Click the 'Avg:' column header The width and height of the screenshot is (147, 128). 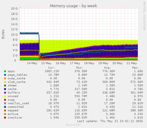point(108,68)
